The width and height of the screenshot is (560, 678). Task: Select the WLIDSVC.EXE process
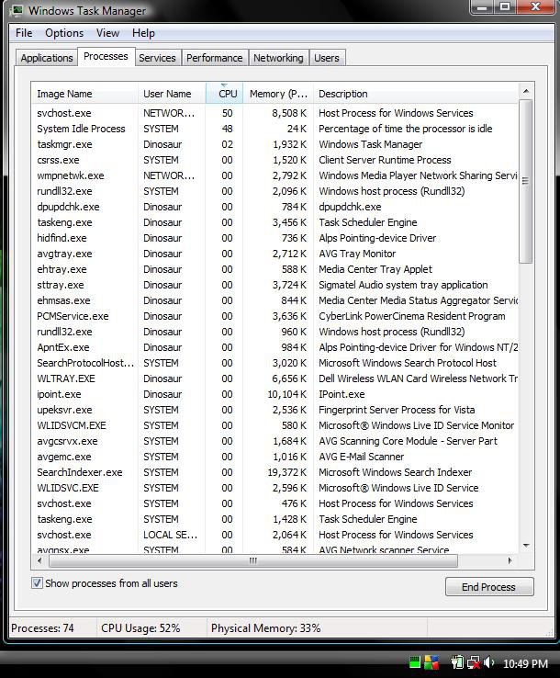click(x=274, y=488)
